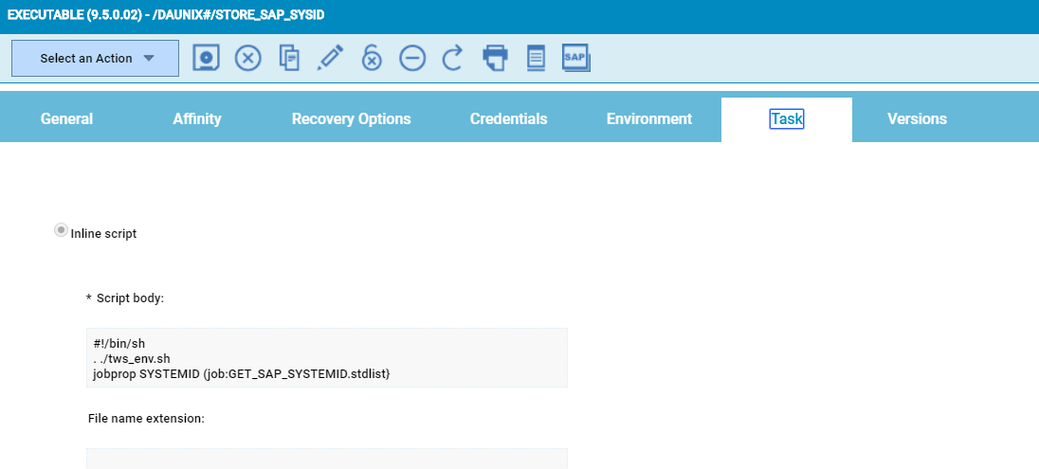Click the SAP icon in toolbar
This screenshot has width=1039, height=469.
tap(576, 58)
